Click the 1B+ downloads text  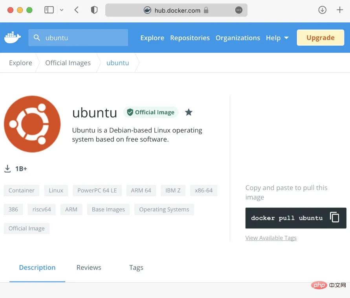(x=21, y=169)
